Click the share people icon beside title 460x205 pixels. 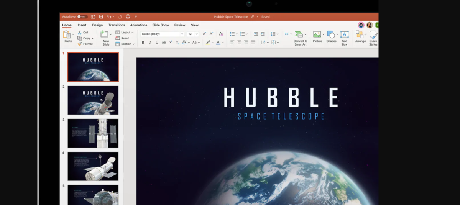point(252,17)
